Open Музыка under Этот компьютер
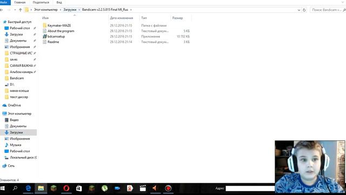This screenshot has width=346, height=195. coord(16,145)
